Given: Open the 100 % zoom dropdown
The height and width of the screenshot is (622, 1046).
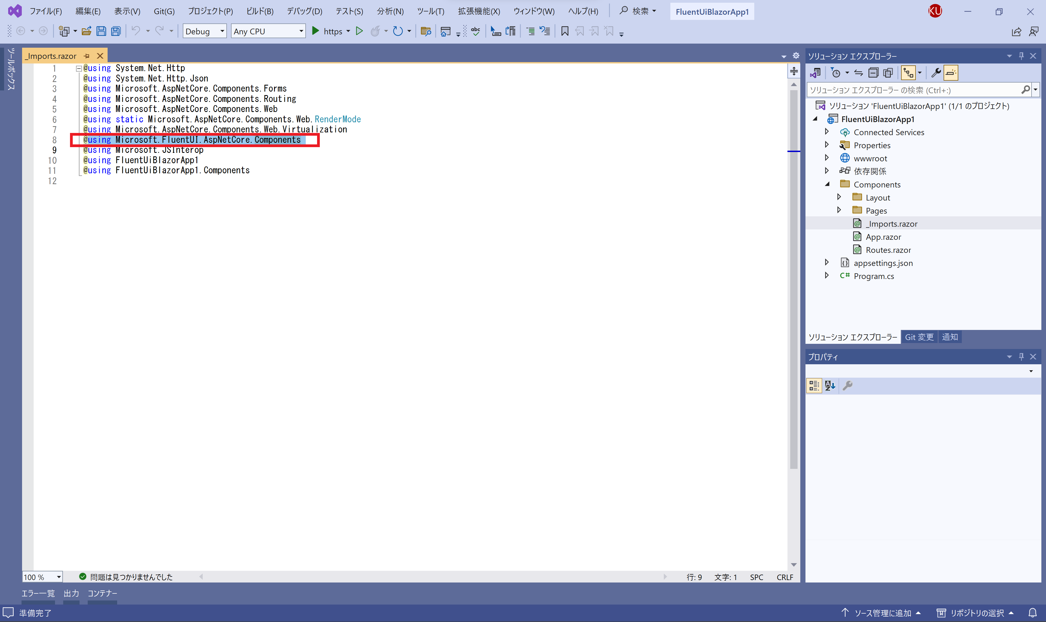Looking at the screenshot, I should [42, 577].
